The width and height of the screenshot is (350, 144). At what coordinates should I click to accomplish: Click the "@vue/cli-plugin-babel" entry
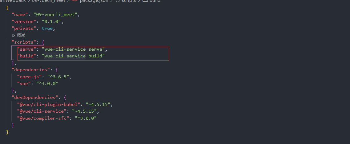point(48,104)
